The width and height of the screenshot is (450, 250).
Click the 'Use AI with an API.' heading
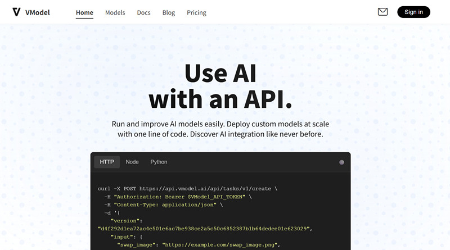[x=220, y=86]
